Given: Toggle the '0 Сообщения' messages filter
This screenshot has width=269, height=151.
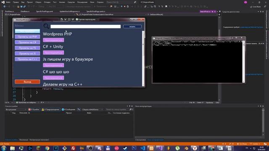Looking at the screenshot, I should coord(69,109).
